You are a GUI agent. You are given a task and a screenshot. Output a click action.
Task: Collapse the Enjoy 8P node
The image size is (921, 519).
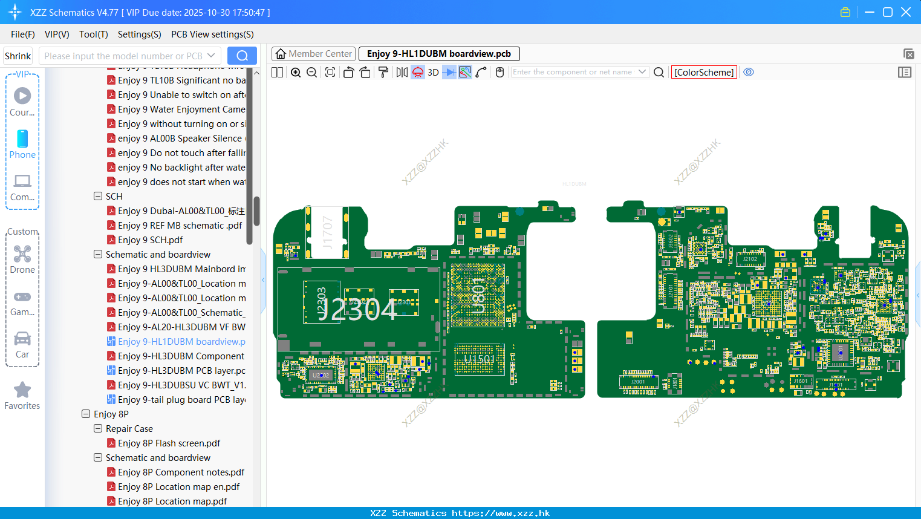tap(86, 414)
